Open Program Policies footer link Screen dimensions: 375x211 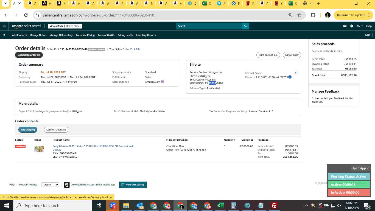(x=28, y=185)
